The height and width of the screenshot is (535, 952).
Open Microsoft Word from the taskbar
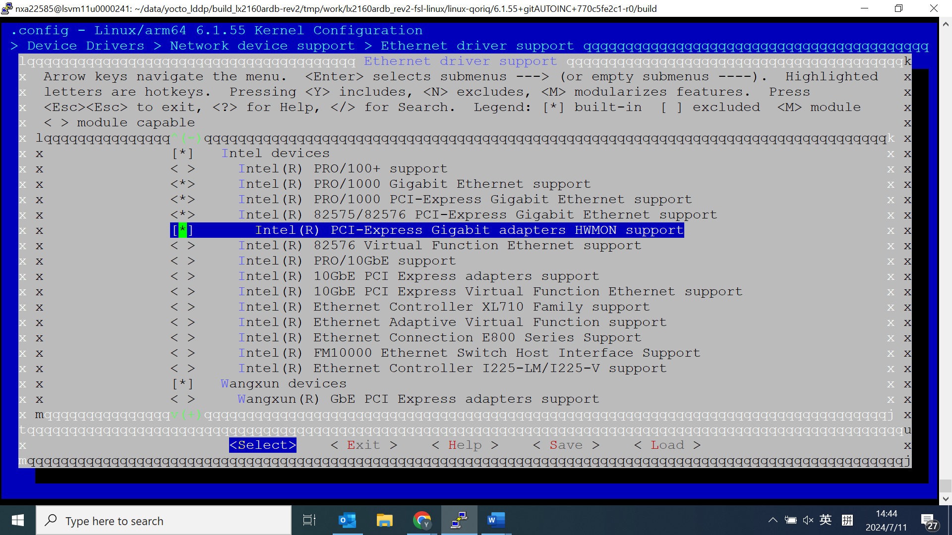496,520
